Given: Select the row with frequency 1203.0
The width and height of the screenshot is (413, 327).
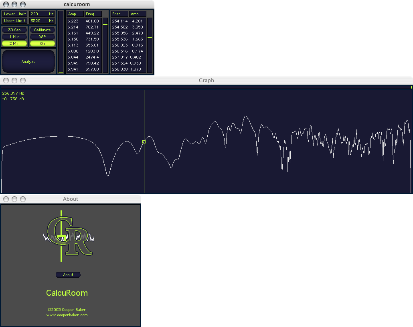Looking at the screenshot, I should tap(84, 51).
